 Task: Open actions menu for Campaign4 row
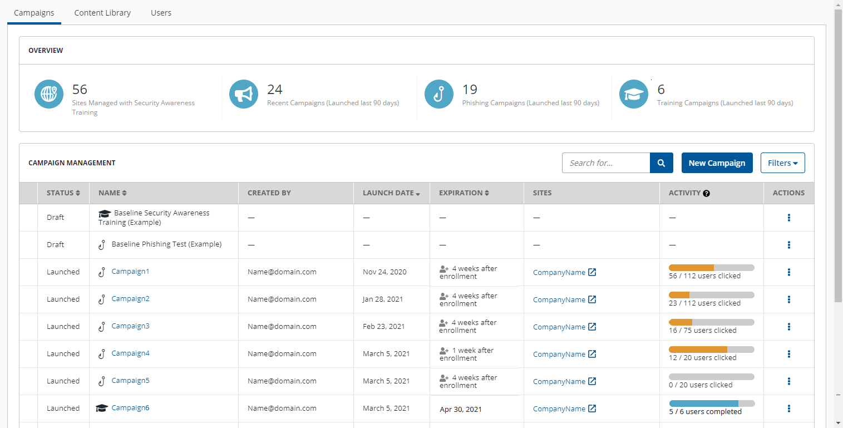coord(788,354)
